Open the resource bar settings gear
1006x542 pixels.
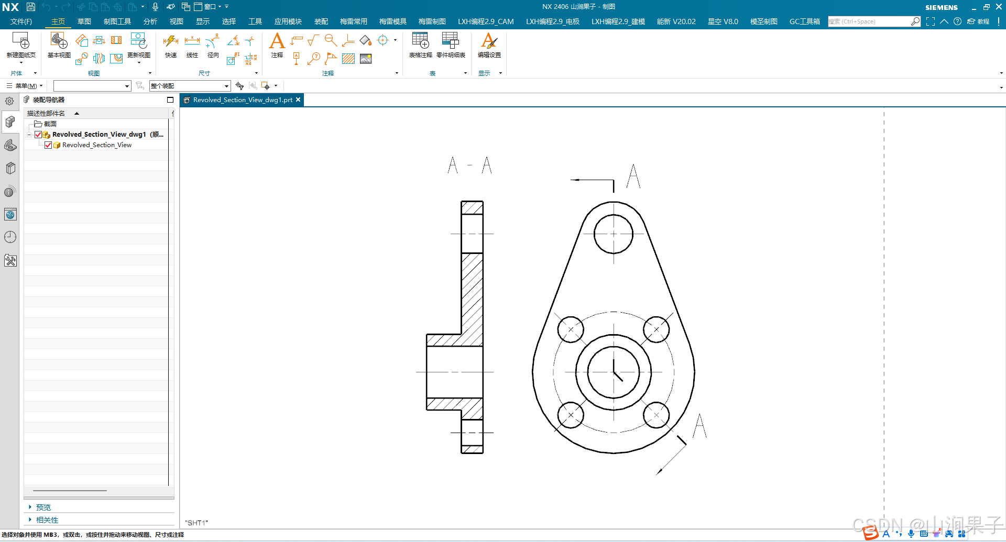click(9, 101)
